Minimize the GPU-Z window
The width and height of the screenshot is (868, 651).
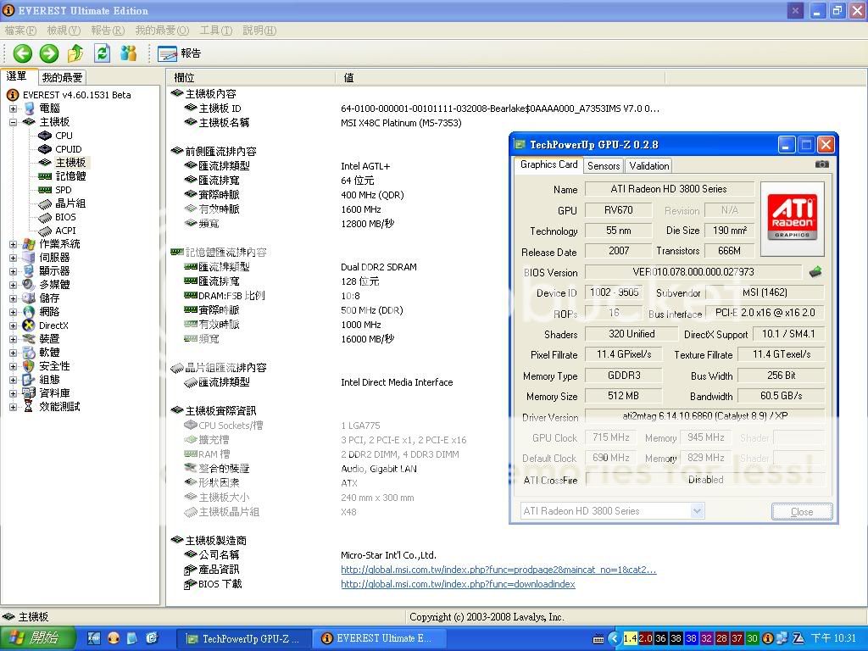[786, 145]
